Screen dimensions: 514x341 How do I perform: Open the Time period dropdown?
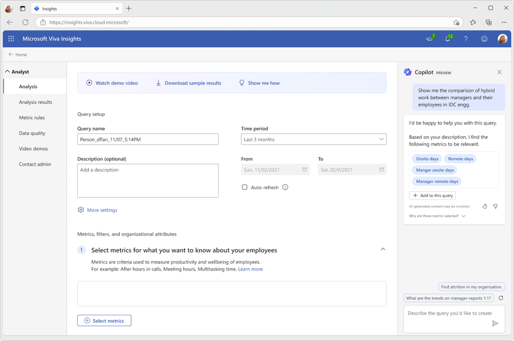pyautogui.click(x=313, y=139)
